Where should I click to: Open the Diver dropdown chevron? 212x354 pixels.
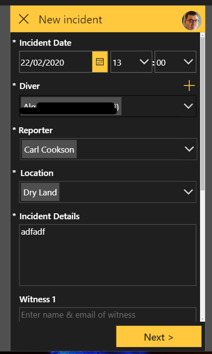188,106
